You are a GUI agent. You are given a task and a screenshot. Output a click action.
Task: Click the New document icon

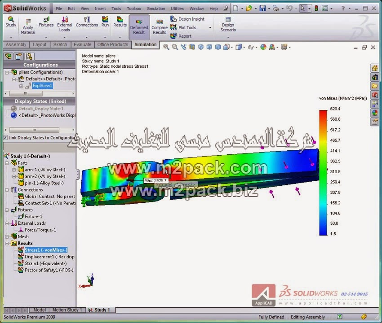click(235, 9)
